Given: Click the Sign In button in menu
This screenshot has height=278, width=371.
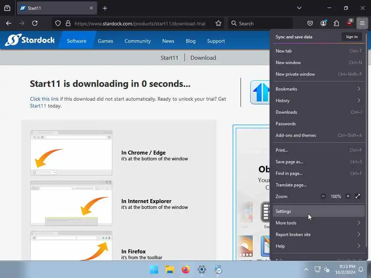Looking at the screenshot, I should coord(351,37).
